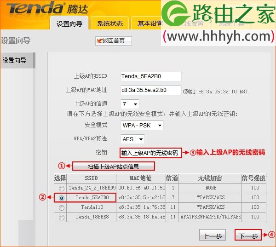The width and height of the screenshot is (276, 247).
Task: Click the 信号强度 column header
Action: (x=253, y=178)
